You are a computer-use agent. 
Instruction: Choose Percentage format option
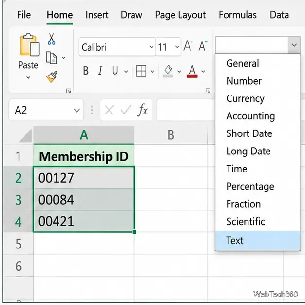pyautogui.click(x=258, y=186)
